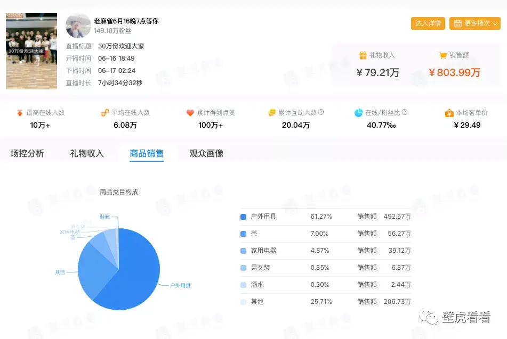507x339 pixels.
Task: Click the gift income value ¥79.21万
Action: point(377,72)
